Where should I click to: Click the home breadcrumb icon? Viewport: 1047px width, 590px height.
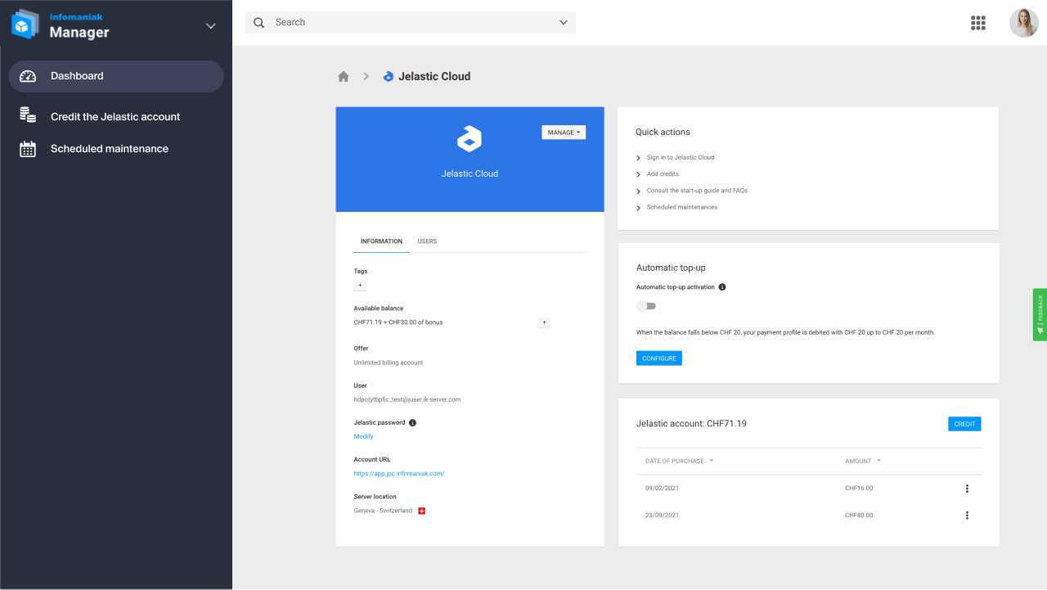(343, 75)
